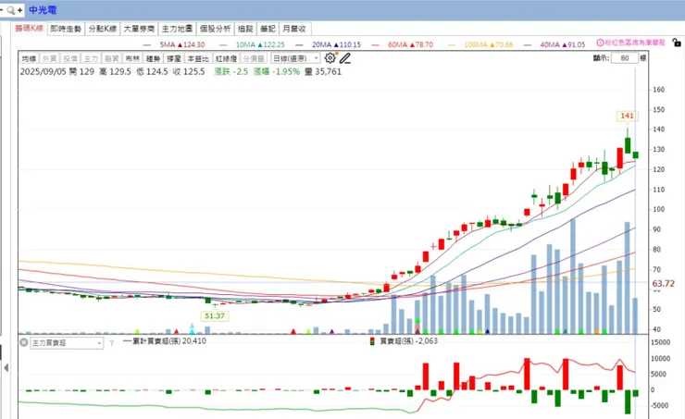
Task: Toggle the 布林 Bollinger bands overlay
Action: pos(132,58)
